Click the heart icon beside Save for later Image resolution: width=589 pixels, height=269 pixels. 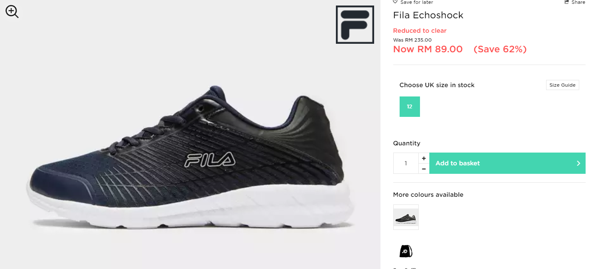click(x=395, y=2)
